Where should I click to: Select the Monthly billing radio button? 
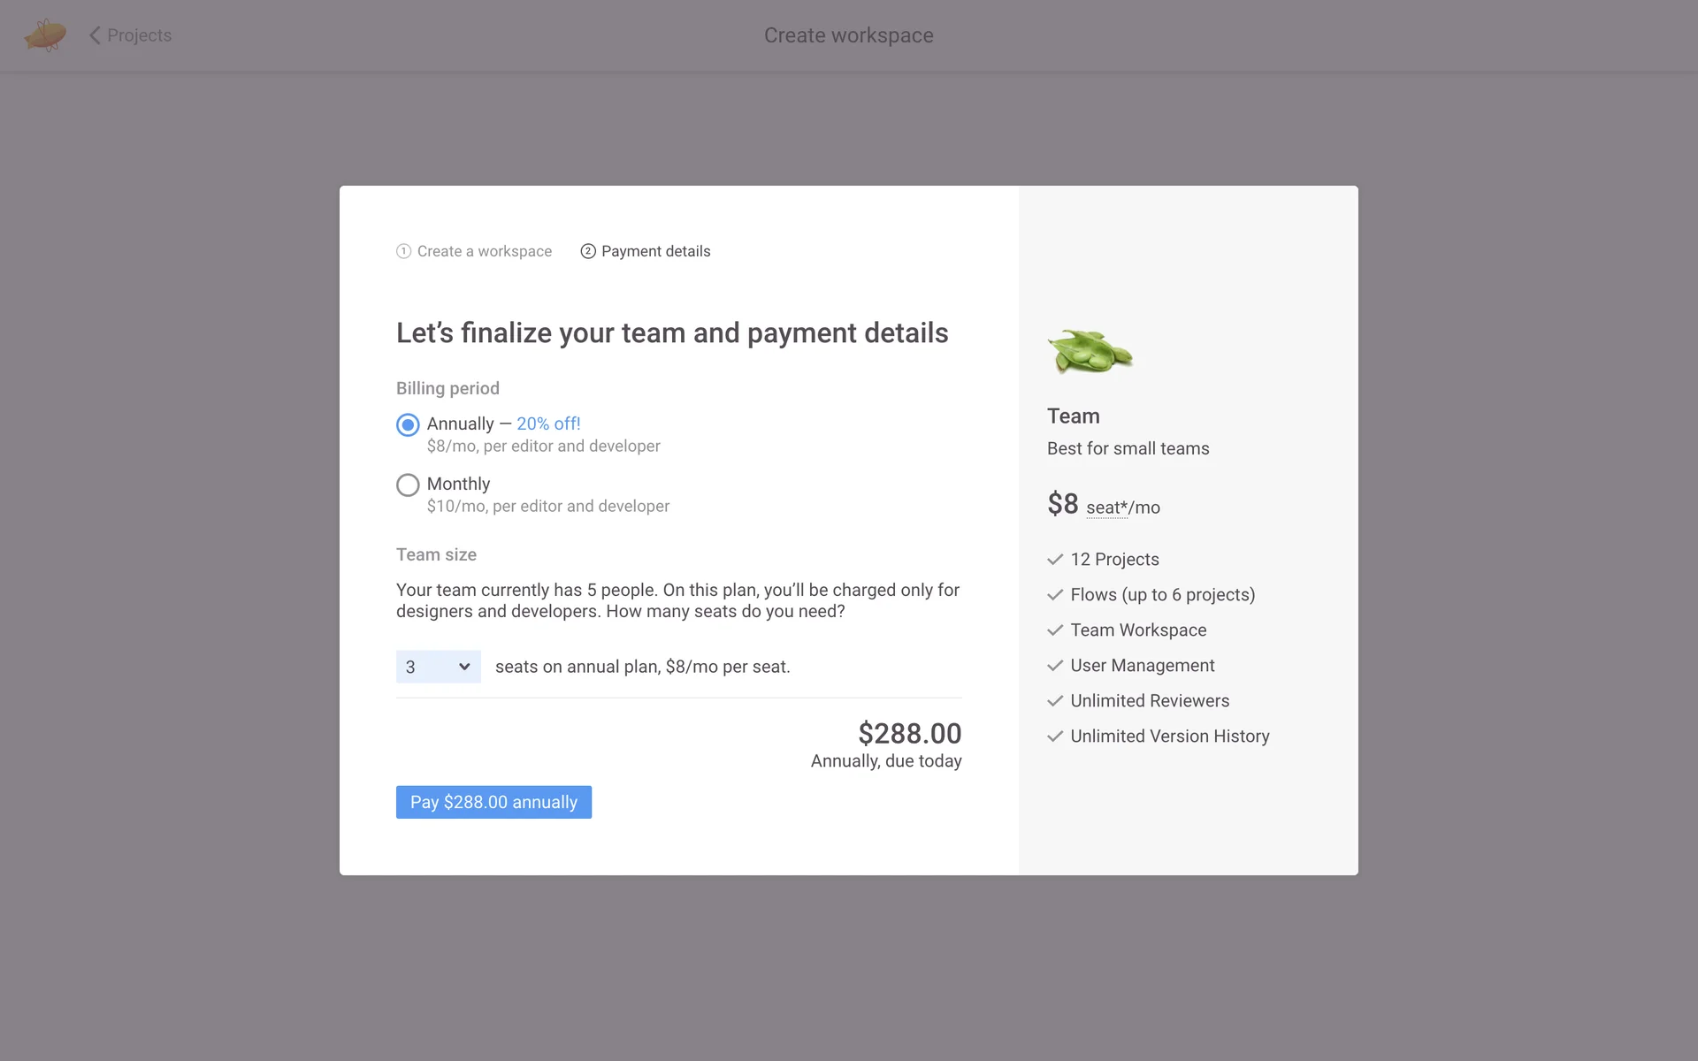[408, 485]
